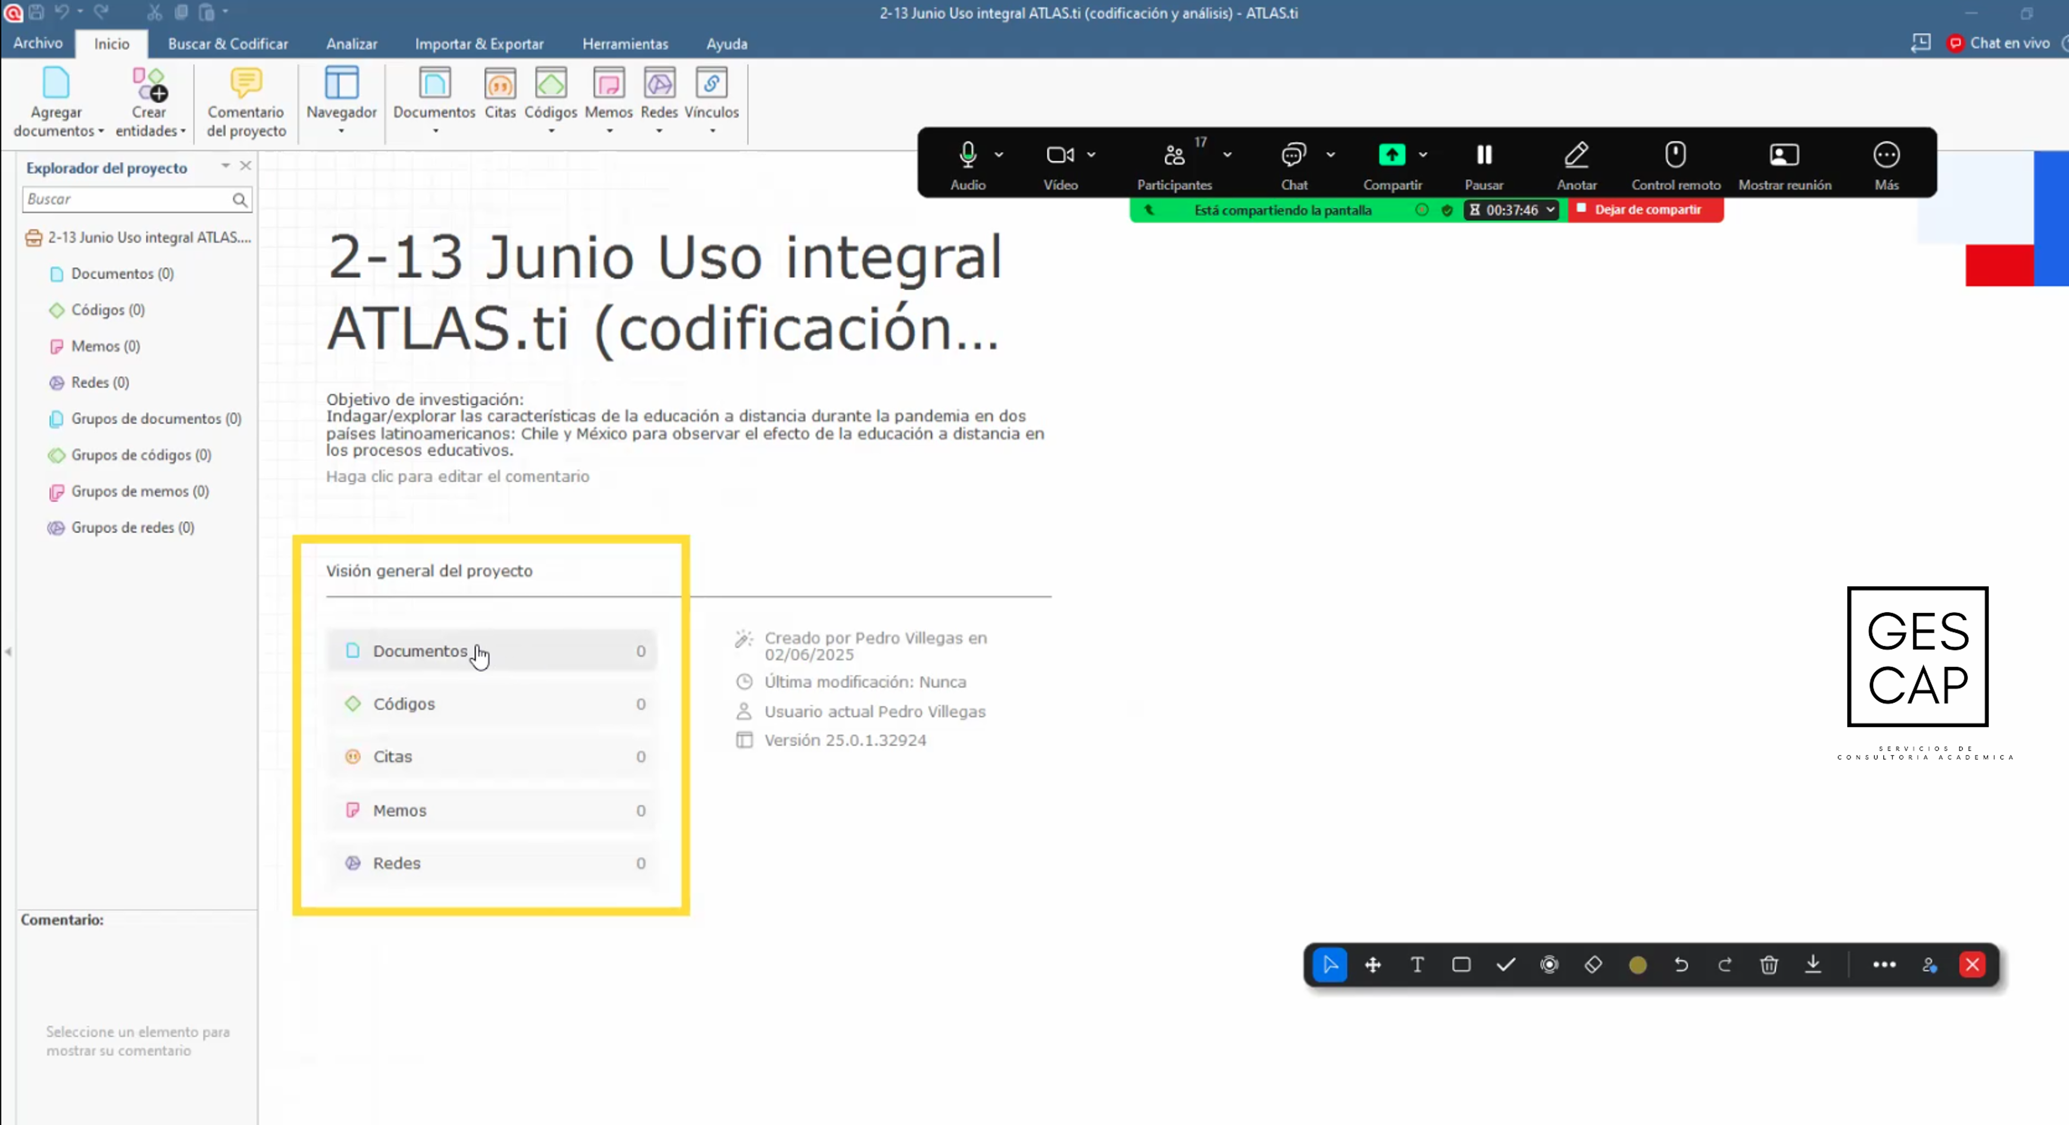
Task: Open Explorador del proyecto options arrow
Action: click(226, 165)
